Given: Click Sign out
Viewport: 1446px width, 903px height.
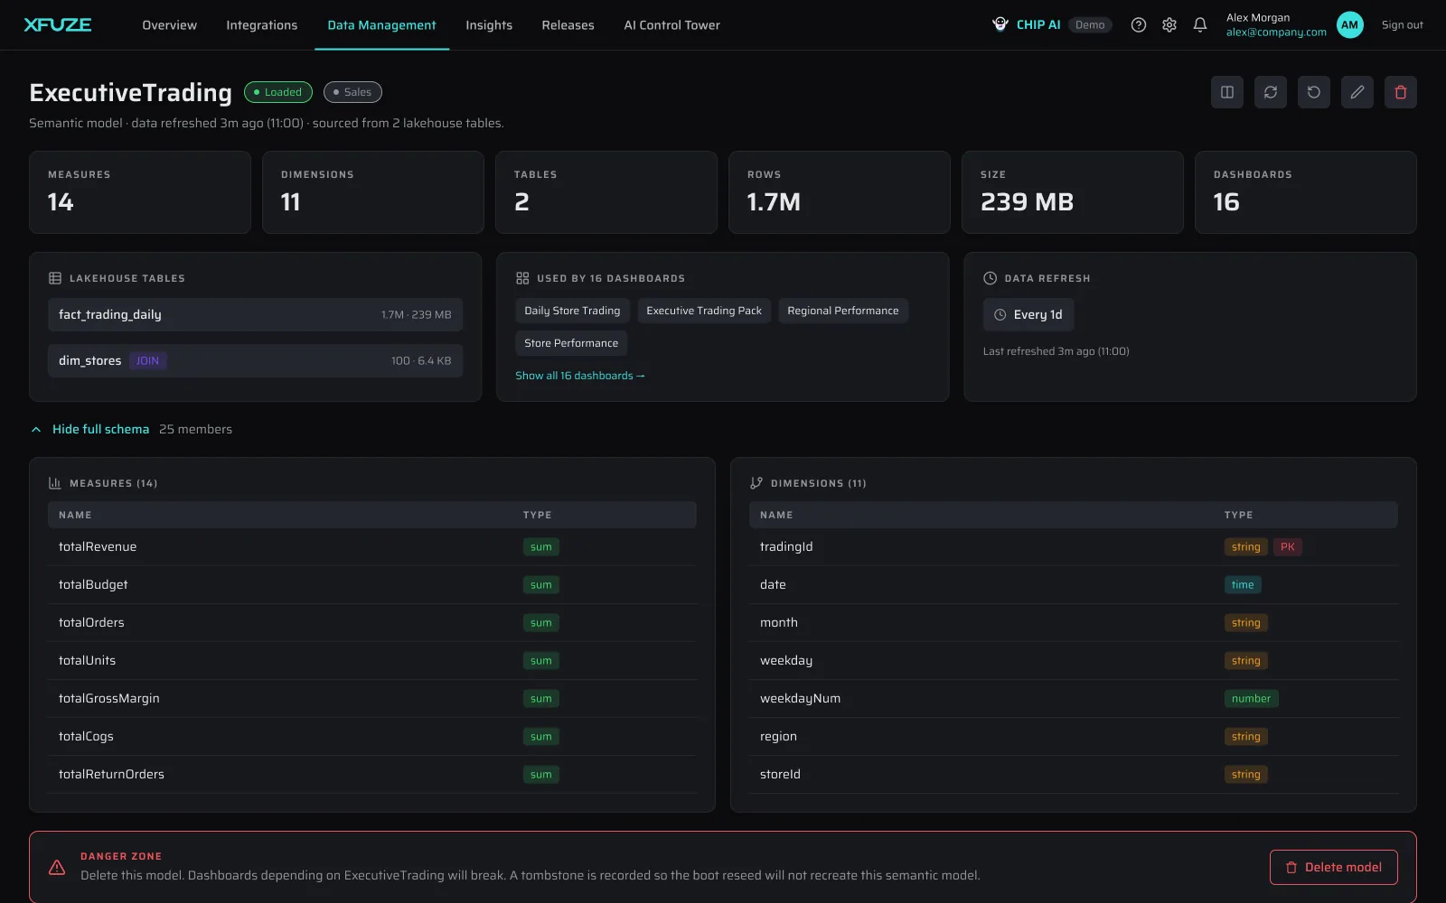Looking at the screenshot, I should (x=1402, y=25).
